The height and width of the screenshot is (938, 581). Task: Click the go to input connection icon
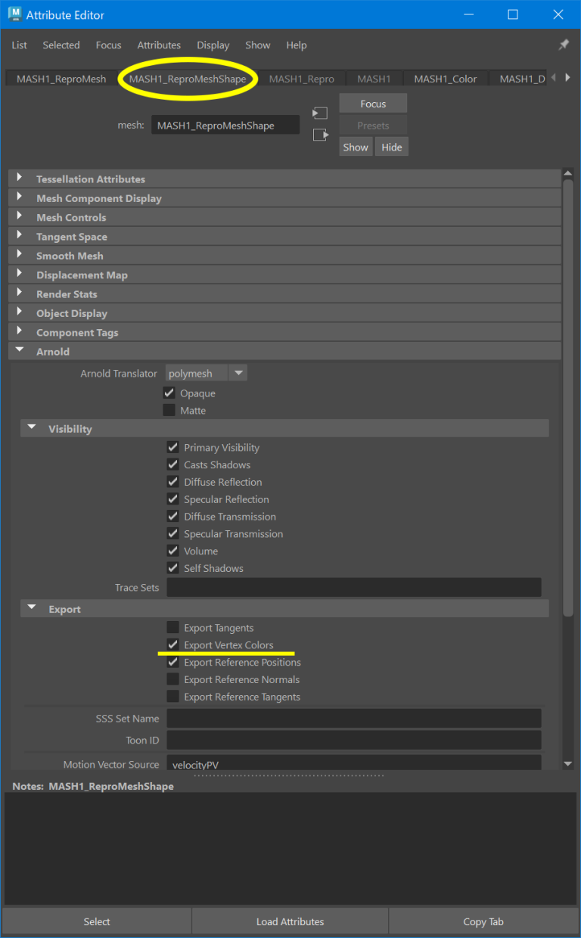pyautogui.click(x=321, y=113)
